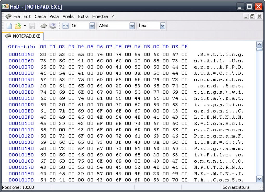Click decoded text 'P.r.o.g.r.a.m.F.'
The height and width of the screenshot is (192, 265).
[x=219, y=136]
